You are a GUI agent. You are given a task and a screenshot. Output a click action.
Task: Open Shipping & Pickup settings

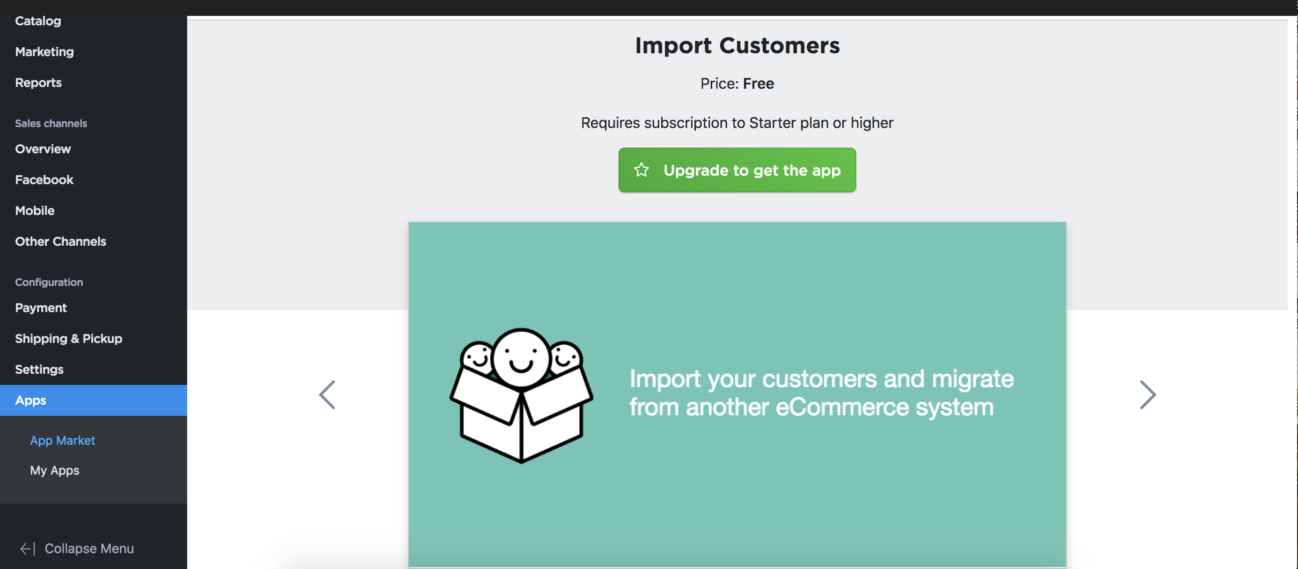68,339
